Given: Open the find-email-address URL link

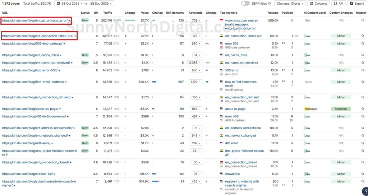Looking at the screenshot, I should 33,82.
